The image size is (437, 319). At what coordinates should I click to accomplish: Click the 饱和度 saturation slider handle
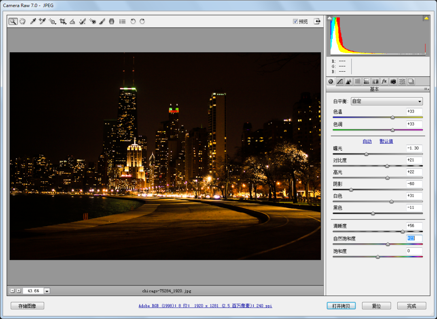[378, 257]
